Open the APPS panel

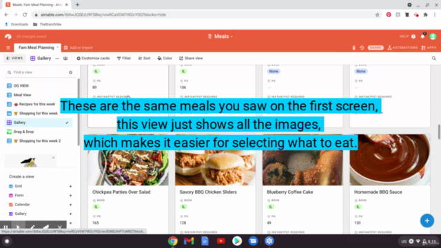[429, 48]
